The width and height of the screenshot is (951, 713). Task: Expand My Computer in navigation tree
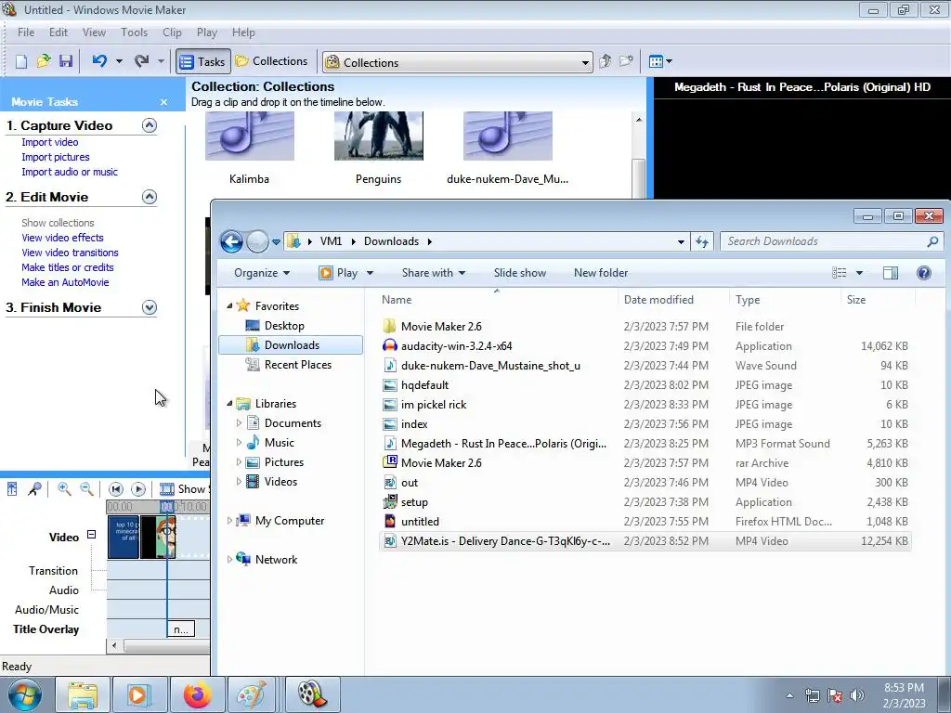(x=229, y=520)
